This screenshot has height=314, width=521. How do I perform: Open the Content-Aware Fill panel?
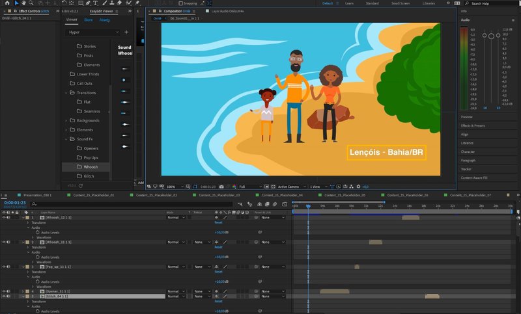(474, 177)
